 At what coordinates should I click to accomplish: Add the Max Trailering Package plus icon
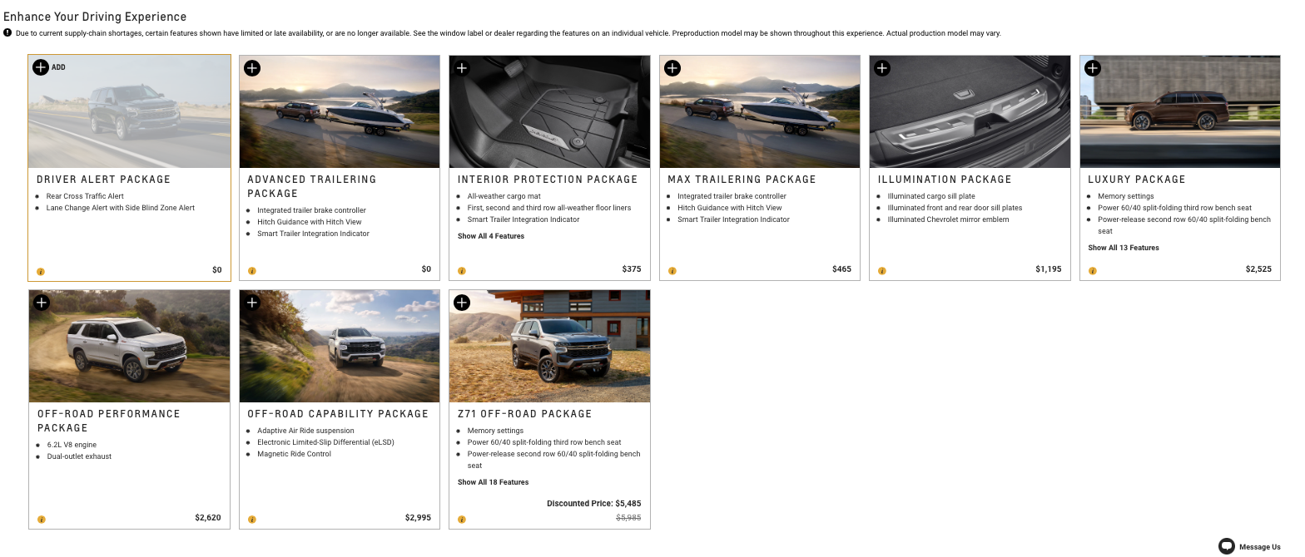tap(672, 68)
